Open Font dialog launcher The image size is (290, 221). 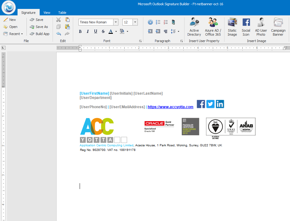coord(140,41)
